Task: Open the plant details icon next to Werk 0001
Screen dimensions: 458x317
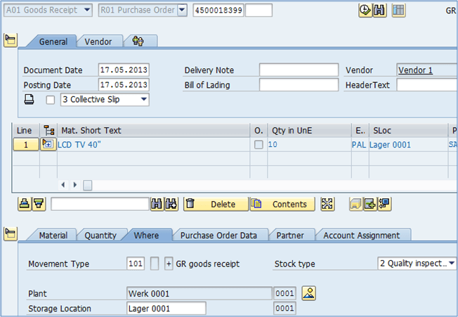Action: [308, 292]
